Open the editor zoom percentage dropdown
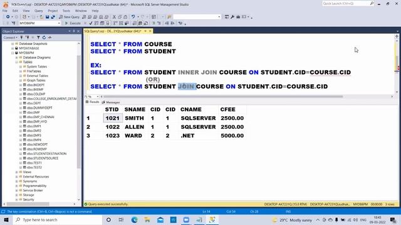The width and height of the screenshot is (401, 225). (98, 97)
